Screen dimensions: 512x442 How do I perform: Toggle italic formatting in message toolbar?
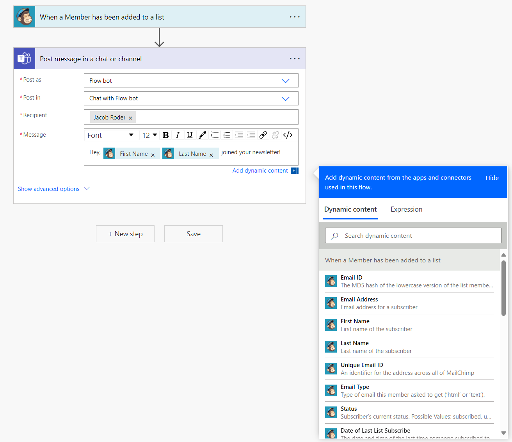click(x=178, y=135)
